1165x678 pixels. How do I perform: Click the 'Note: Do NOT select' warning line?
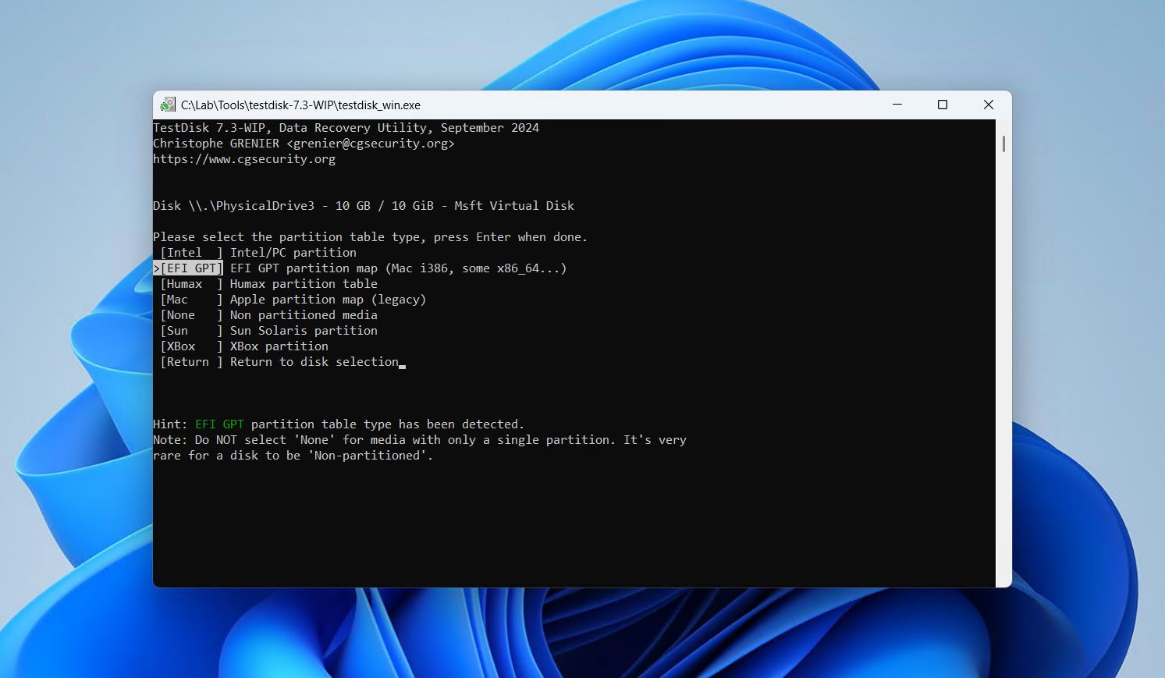(420, 440)
